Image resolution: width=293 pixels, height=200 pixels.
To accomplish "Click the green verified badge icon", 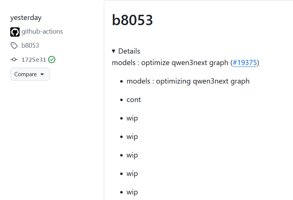I will [52, 60].
